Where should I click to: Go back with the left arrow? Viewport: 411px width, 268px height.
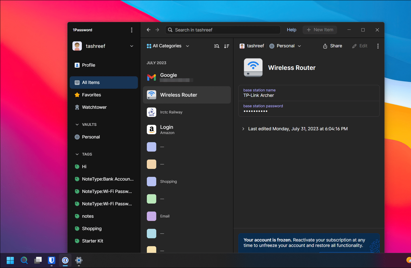tap(149, 30)
